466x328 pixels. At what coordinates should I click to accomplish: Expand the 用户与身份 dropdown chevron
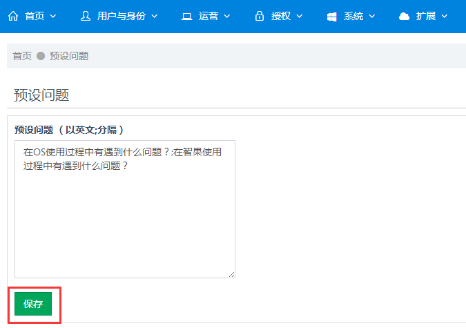point(155,16)
